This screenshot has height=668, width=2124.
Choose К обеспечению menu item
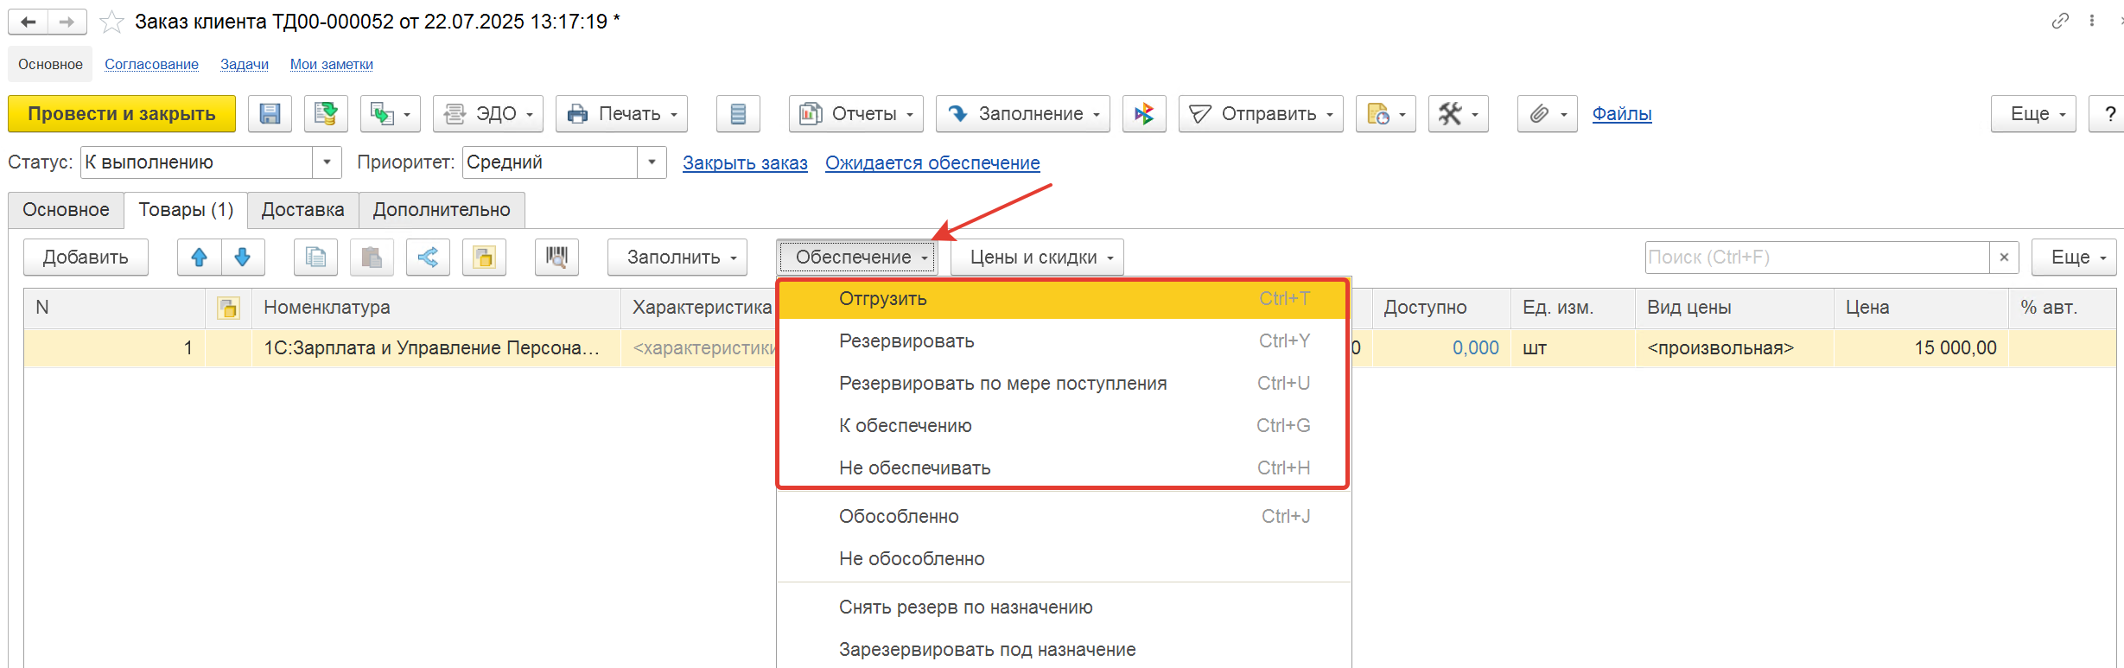coord(1063,426)
